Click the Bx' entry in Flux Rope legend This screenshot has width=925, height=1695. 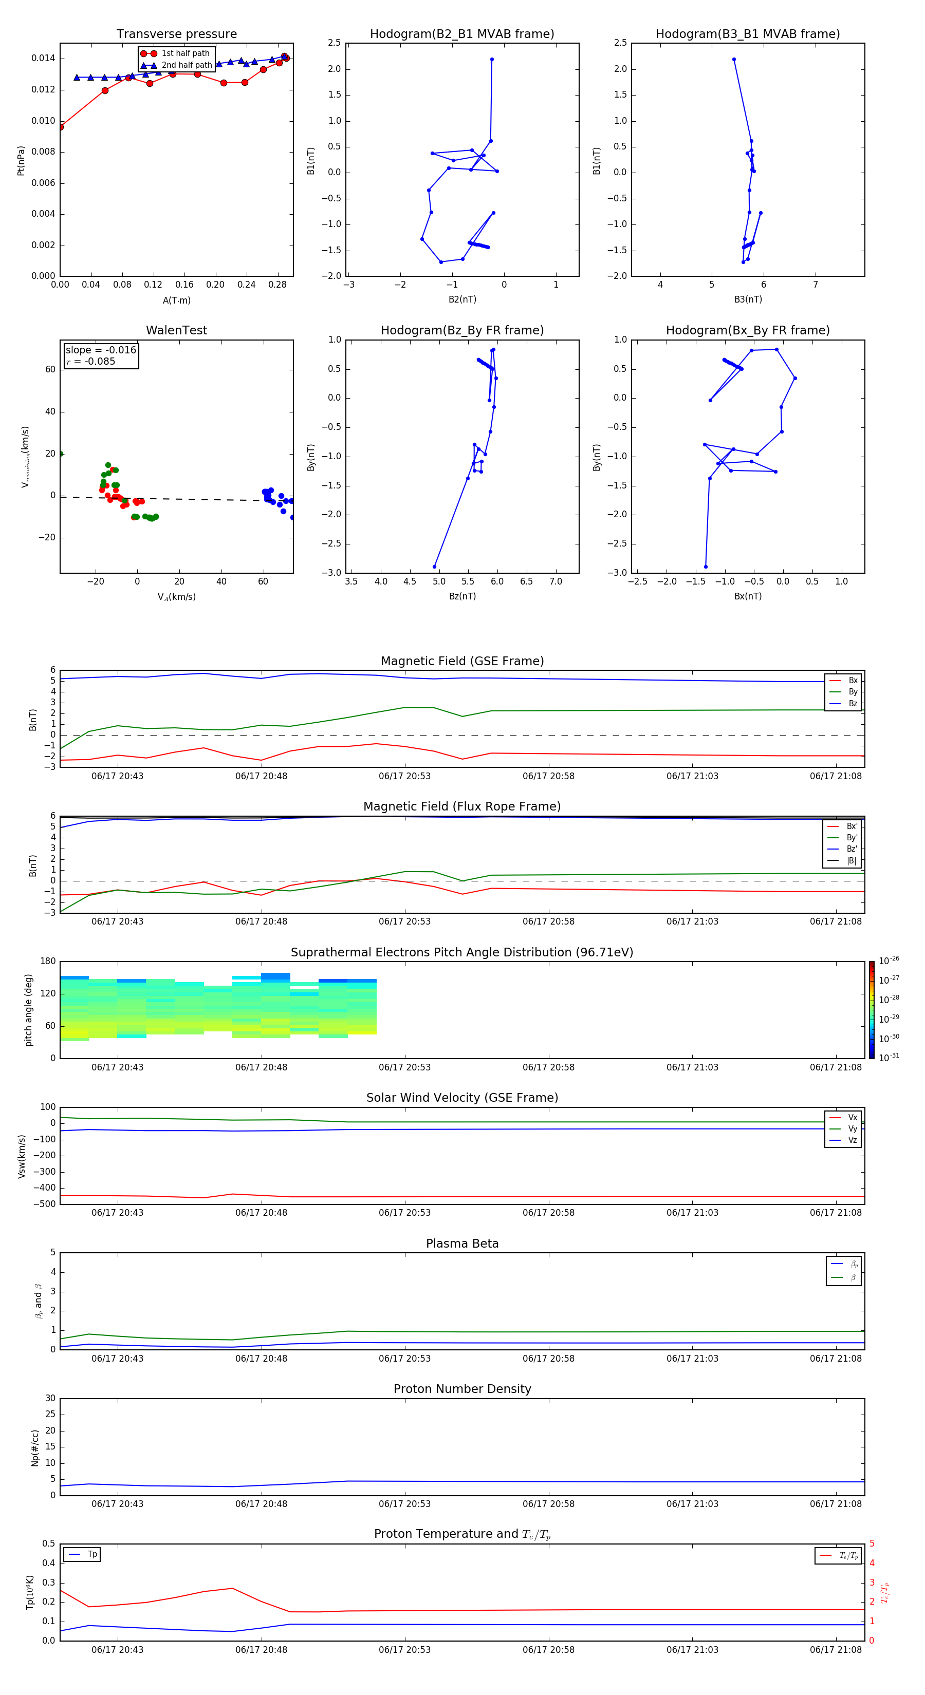[x=842, y=826]
